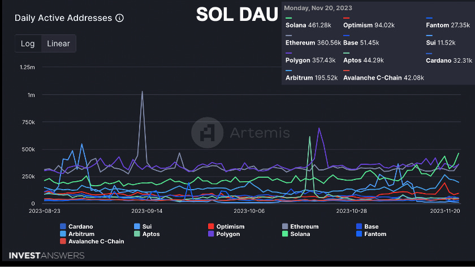
Task: Click the Solana legend color swatch
Action: [285, 234]
